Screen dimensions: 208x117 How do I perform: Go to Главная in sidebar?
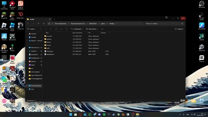coord(32,34)
